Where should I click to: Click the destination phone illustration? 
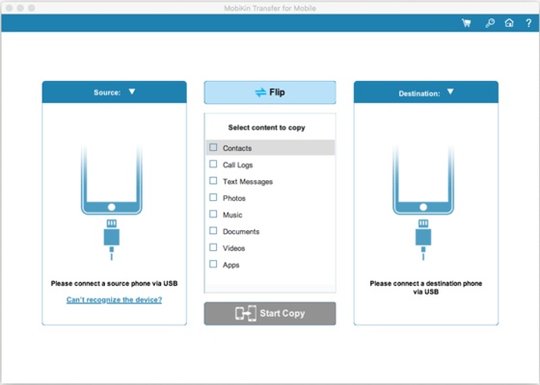(x=423, y=180)
